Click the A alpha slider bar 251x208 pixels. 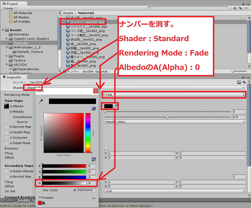click(64, 183)
